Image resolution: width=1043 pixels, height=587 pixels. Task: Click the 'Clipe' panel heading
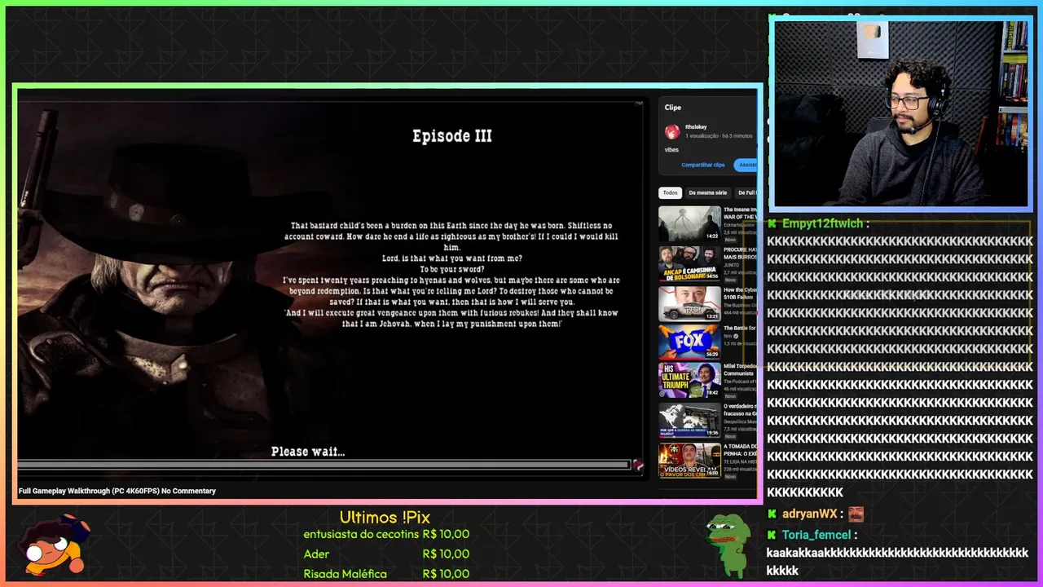[672, 108]
